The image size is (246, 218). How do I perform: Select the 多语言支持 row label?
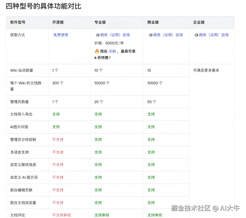click(19, 152)
